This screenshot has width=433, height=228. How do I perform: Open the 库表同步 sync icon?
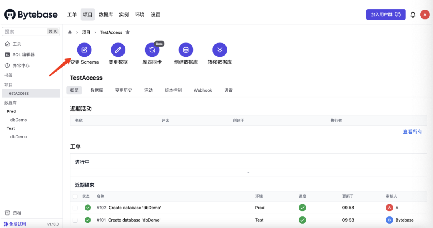tap(152, 50)
